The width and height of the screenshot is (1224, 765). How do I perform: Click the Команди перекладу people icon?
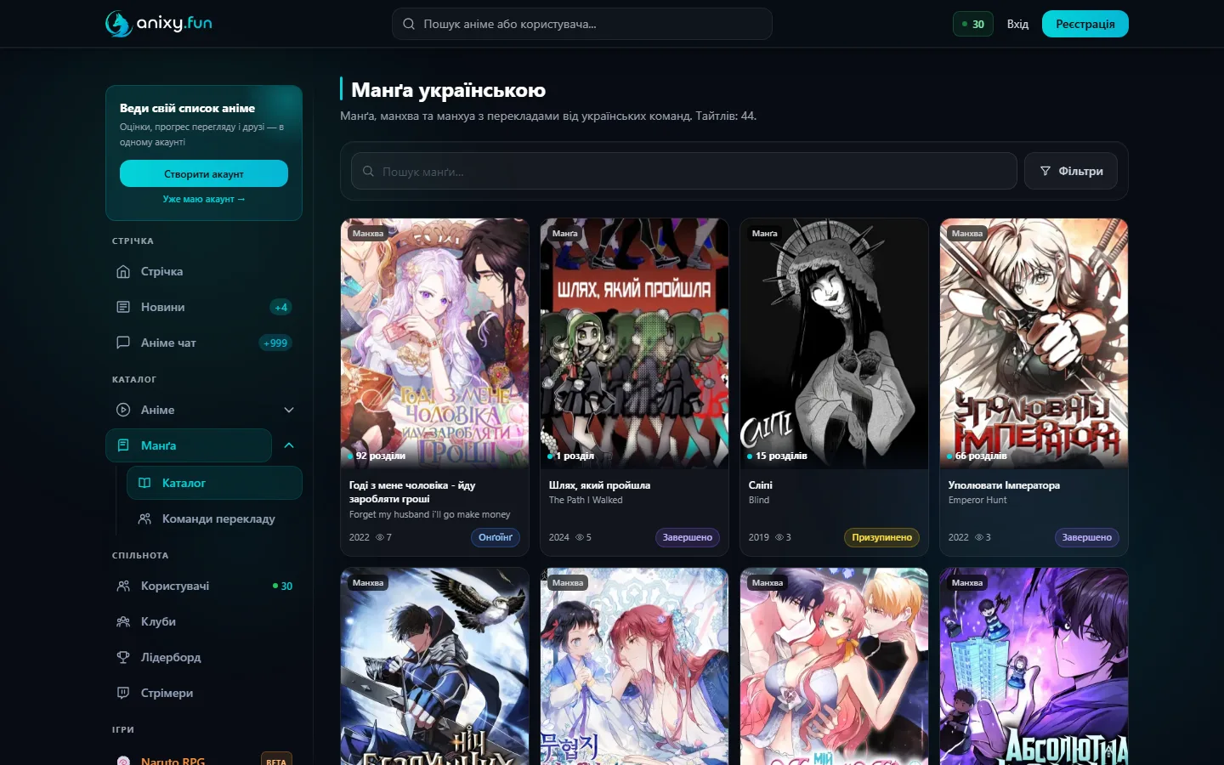click(144, 518)
